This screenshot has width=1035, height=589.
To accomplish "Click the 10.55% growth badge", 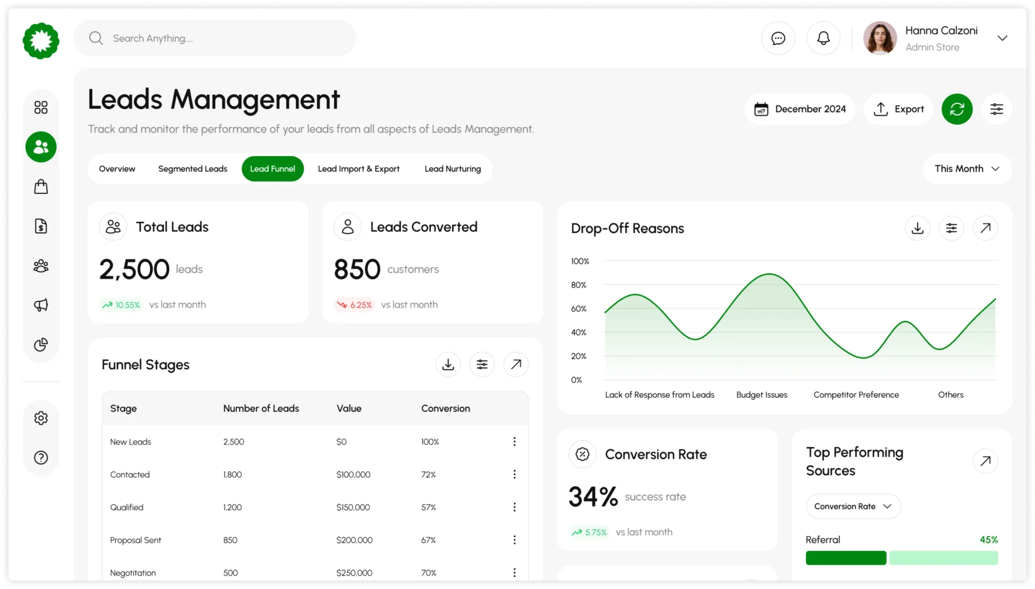I will click(x=121, y=305).
